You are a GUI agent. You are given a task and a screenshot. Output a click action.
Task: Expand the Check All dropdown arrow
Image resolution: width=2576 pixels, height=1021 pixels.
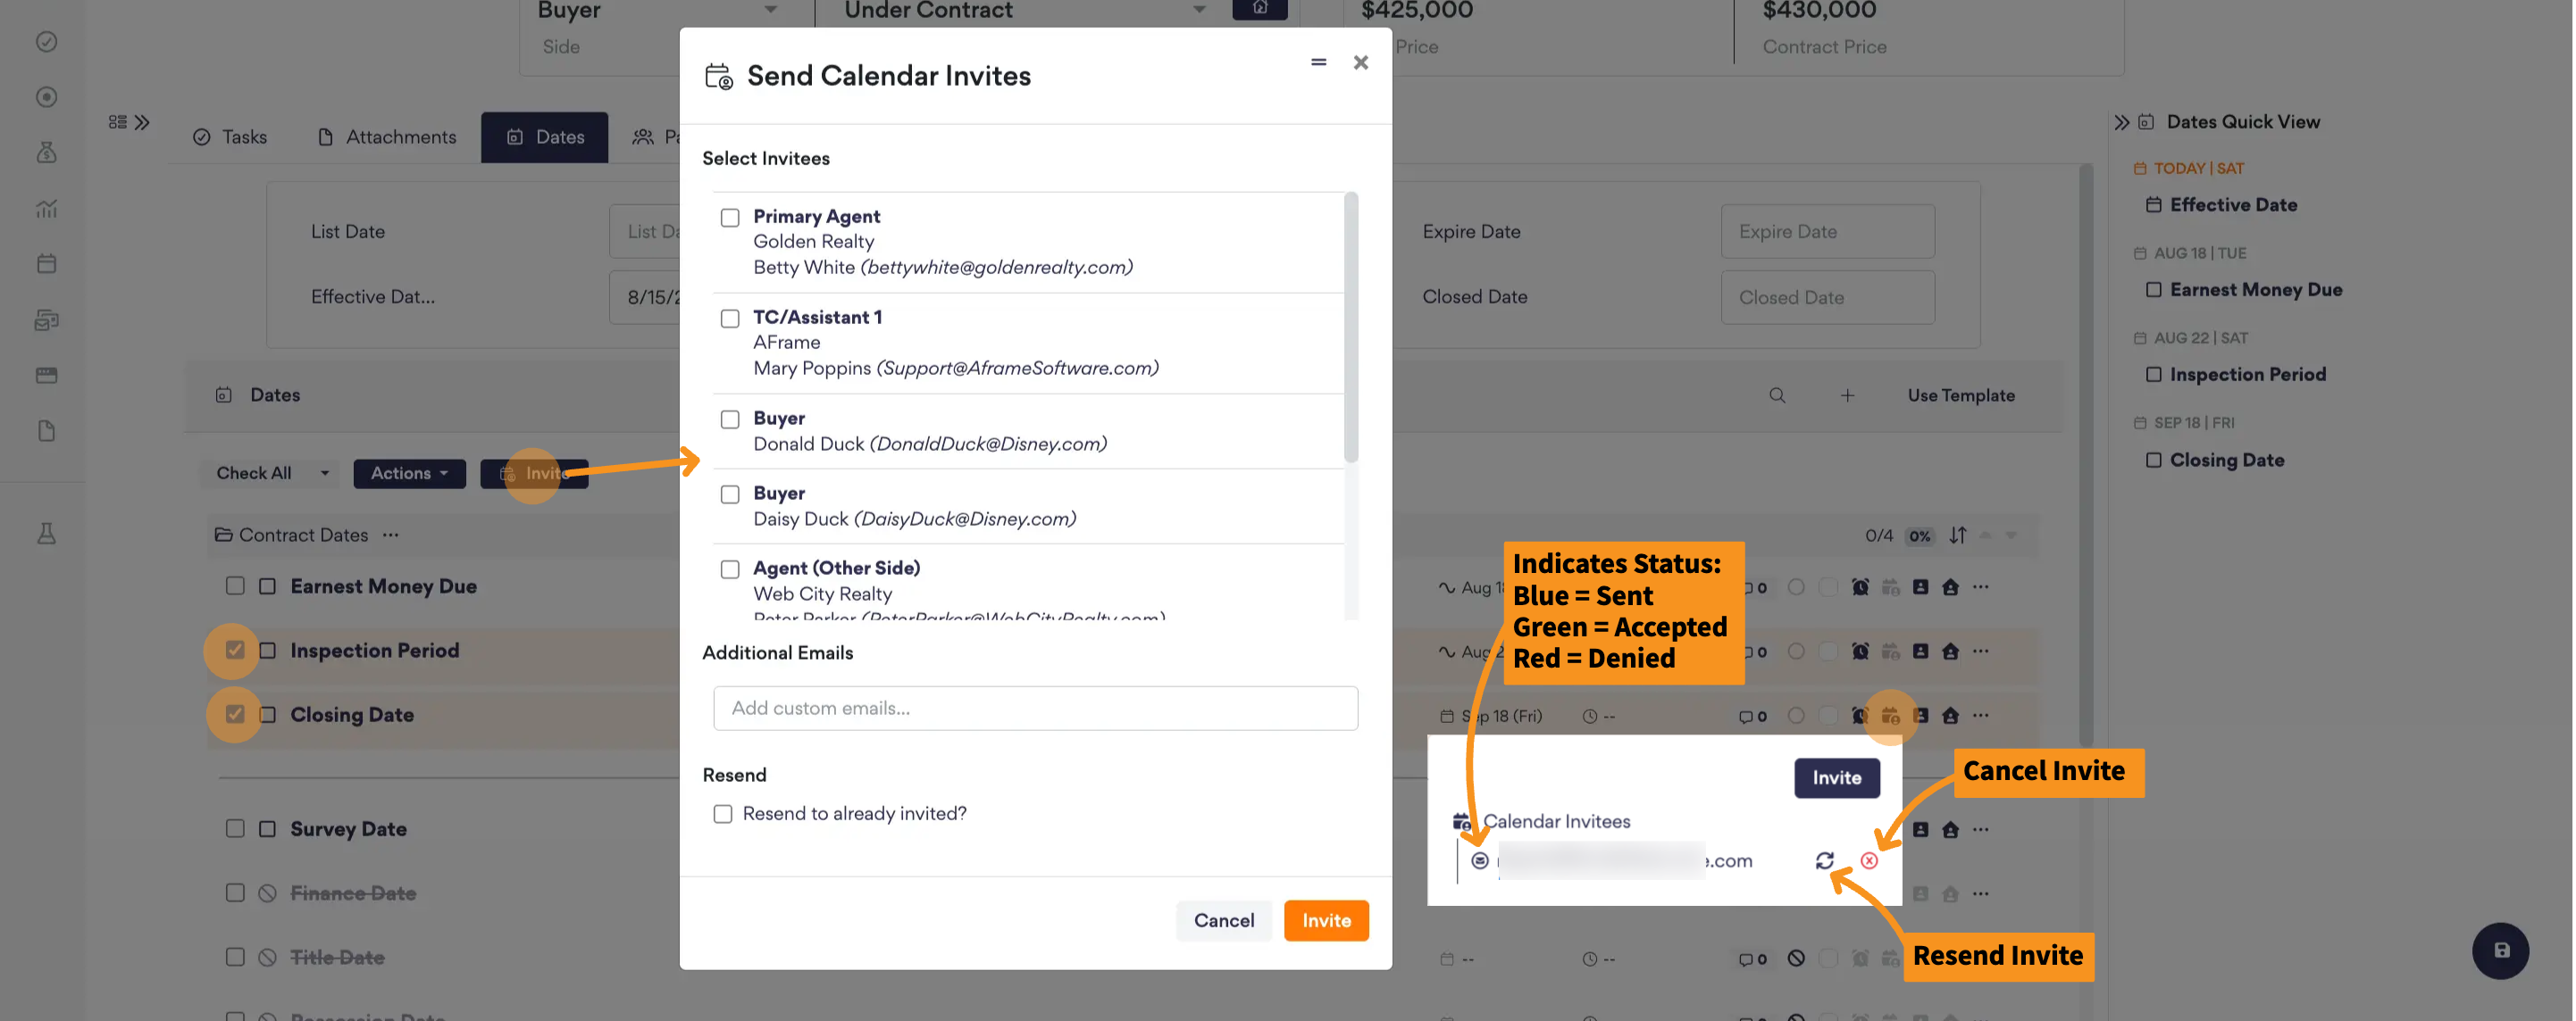click(325, 472)
